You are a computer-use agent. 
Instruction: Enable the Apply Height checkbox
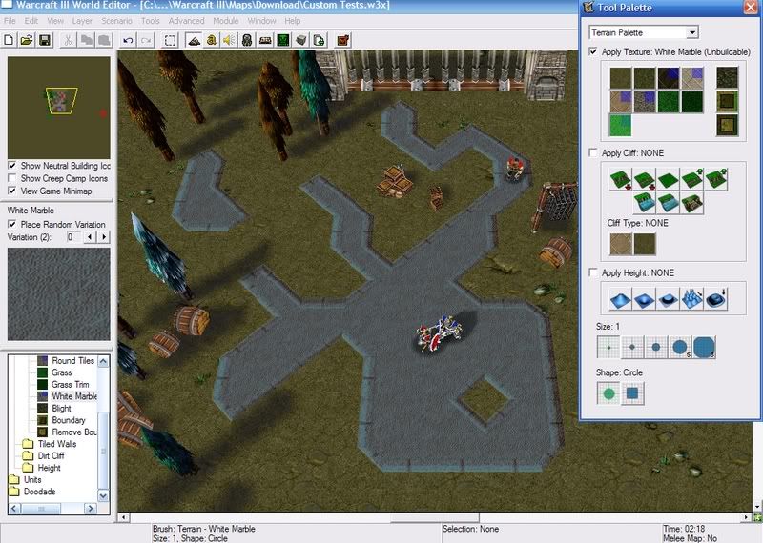pyautogui.click(x=593, y=272)
